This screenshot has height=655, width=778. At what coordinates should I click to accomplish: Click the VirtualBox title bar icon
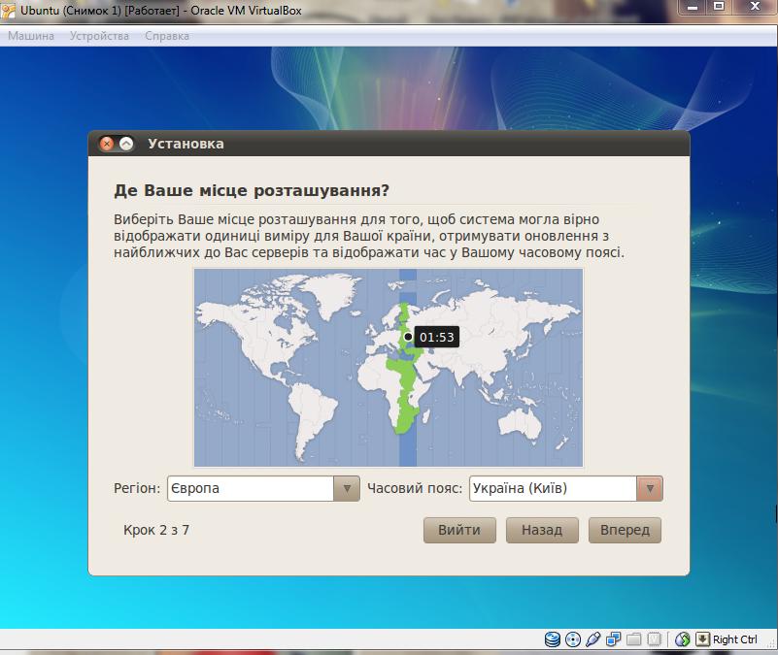tap(9, 11)
